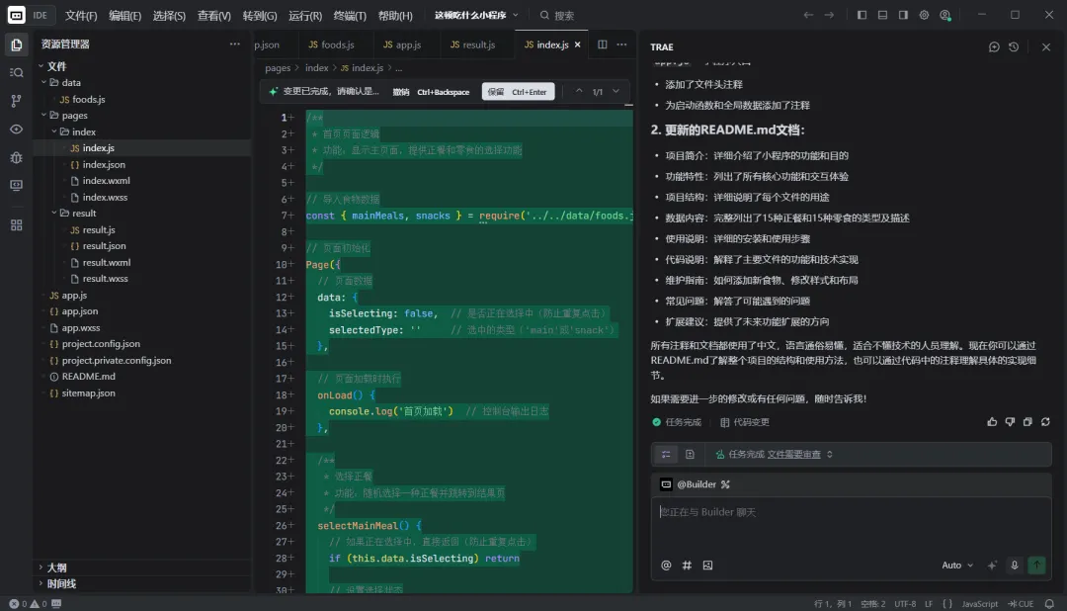Open the Auto model dropdown

(x=956, y=566)
